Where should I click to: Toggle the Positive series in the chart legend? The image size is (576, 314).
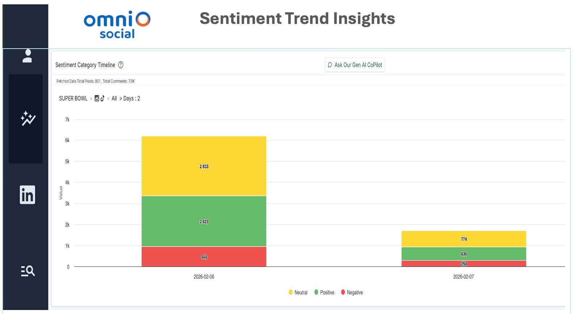[325, 292]
